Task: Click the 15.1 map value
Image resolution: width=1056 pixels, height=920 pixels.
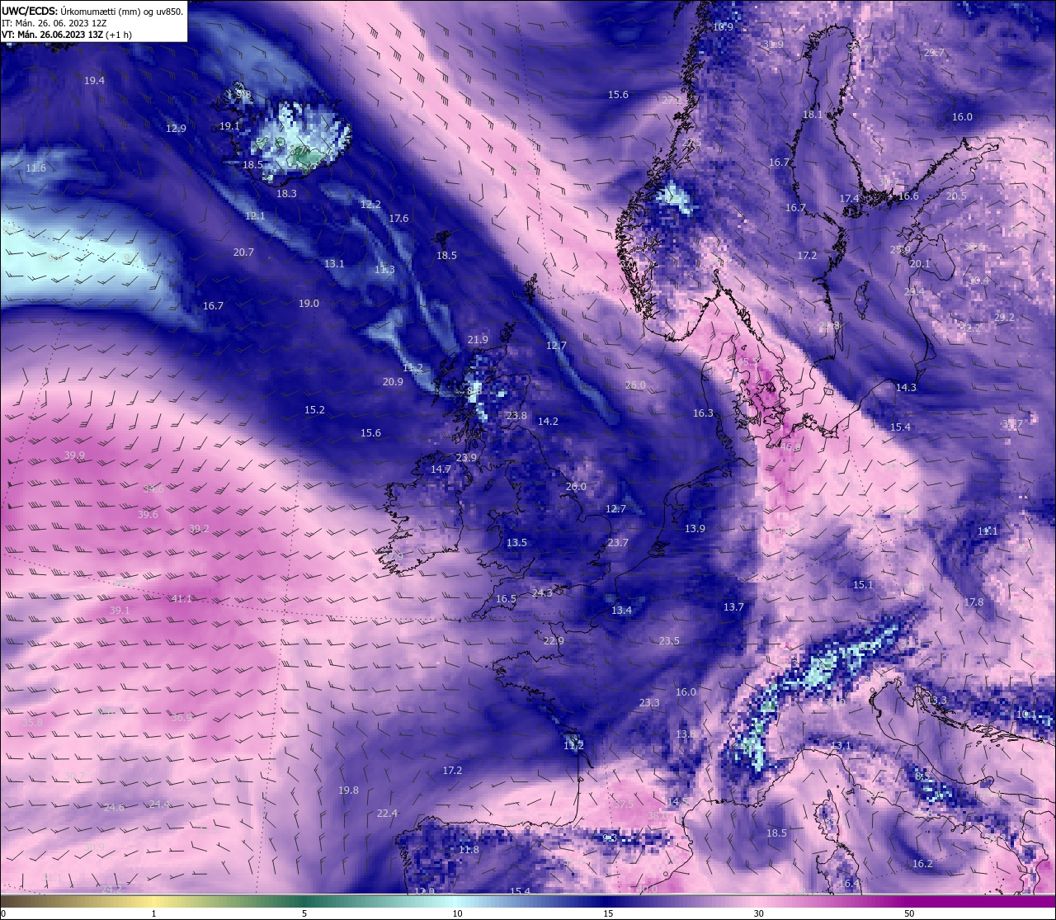Action: (862, 585)
